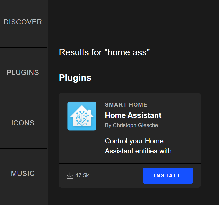Click the Home Assistant plugin icon
219x205 pixels.
coord(82,116)
